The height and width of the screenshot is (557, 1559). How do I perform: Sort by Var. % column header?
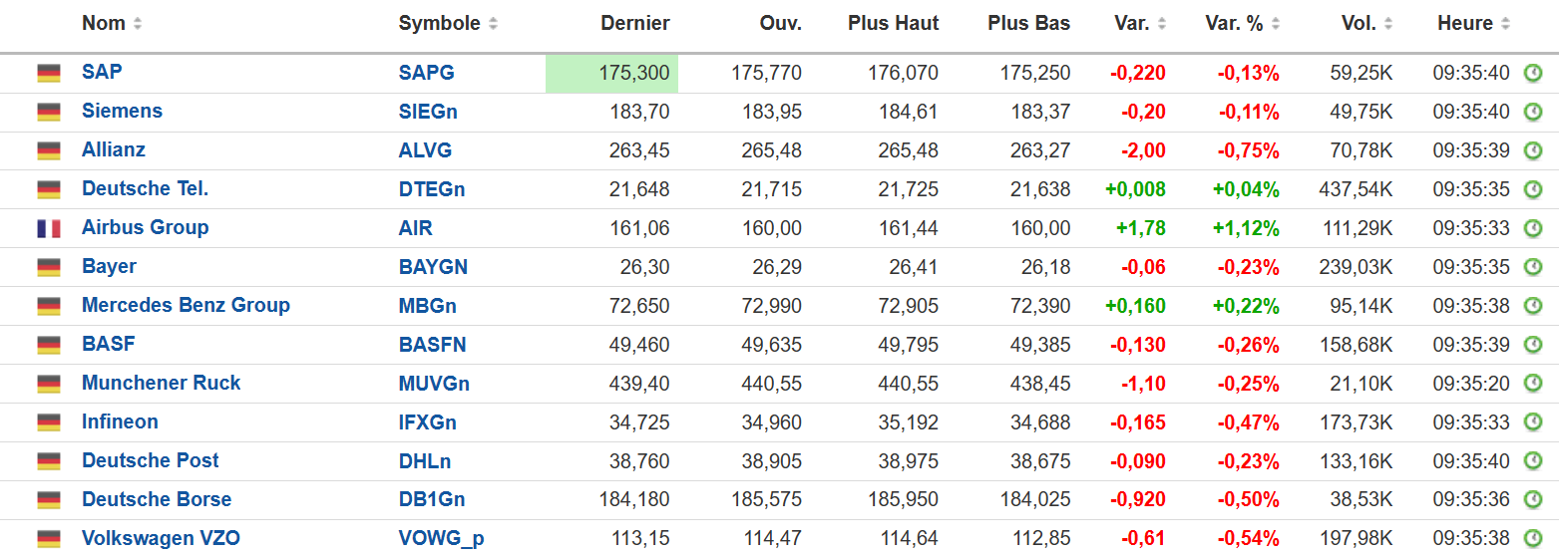pyautogui.click(x=1242, y=24)
